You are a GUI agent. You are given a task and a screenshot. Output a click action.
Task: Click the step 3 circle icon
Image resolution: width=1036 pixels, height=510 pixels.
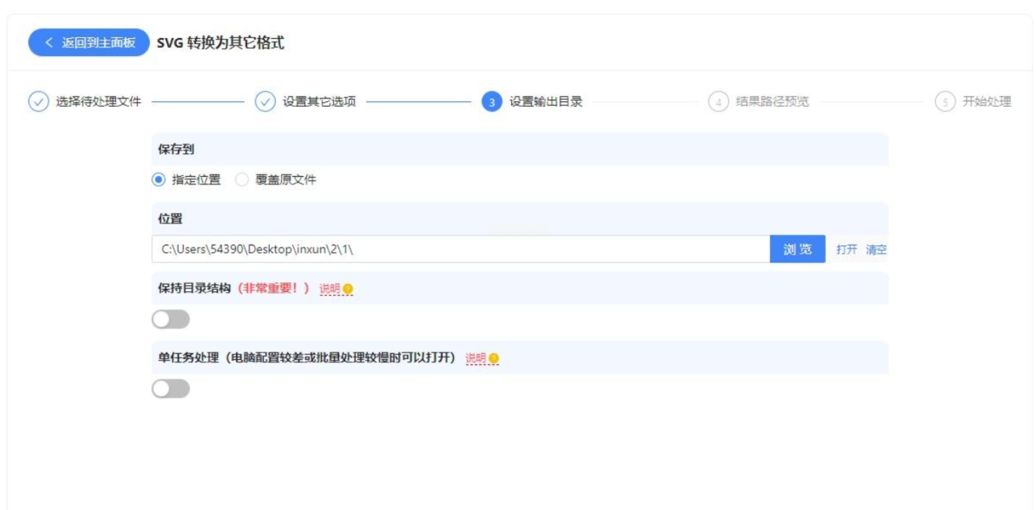click(492, 102)
